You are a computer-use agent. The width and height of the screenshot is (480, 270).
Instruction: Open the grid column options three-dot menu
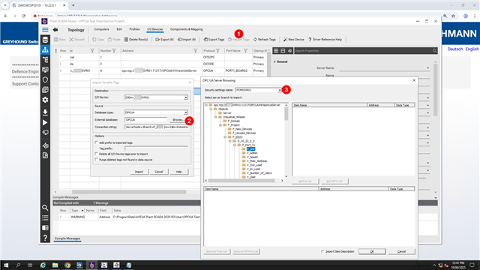pos(55,51)
